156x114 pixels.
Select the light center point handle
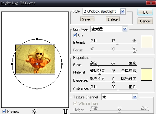coord(37,64)
